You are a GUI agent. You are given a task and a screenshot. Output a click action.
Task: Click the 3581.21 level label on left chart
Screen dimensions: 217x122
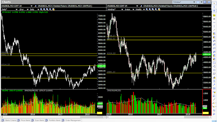5,77
